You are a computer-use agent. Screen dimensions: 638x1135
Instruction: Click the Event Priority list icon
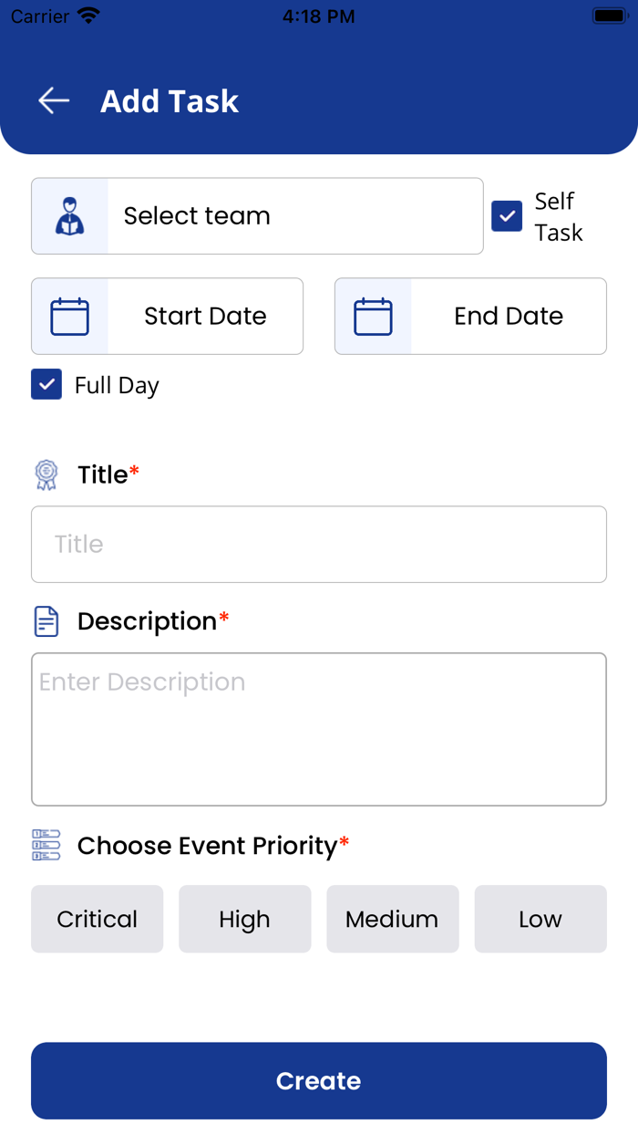point(46,846)
